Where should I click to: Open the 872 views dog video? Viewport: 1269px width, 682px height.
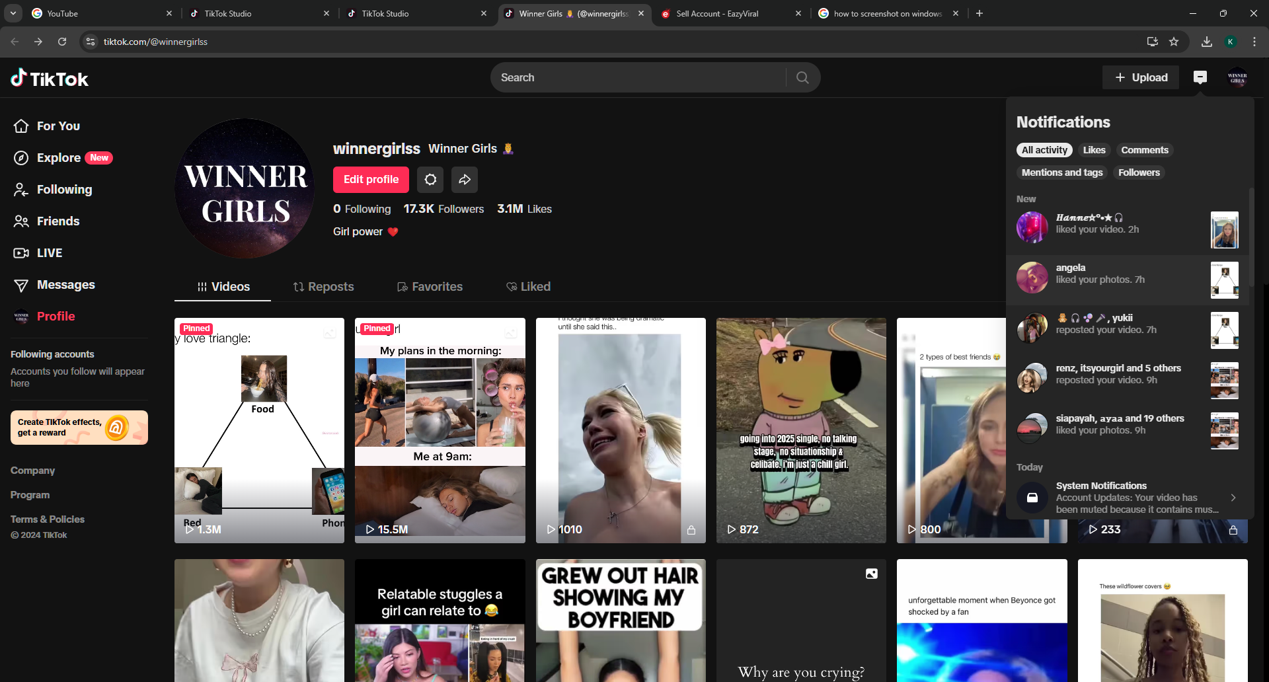tap(801, 431)
